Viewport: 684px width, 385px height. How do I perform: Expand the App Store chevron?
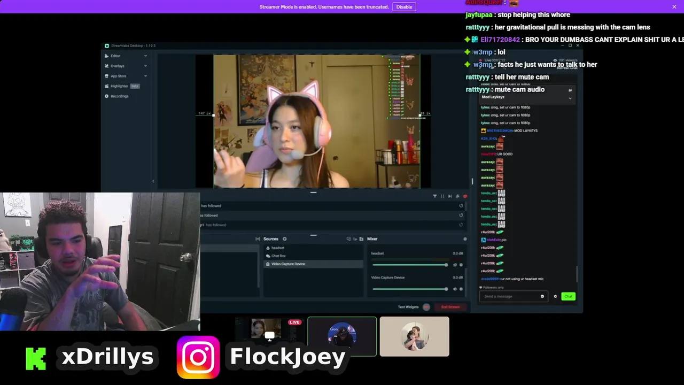point(145,76)
